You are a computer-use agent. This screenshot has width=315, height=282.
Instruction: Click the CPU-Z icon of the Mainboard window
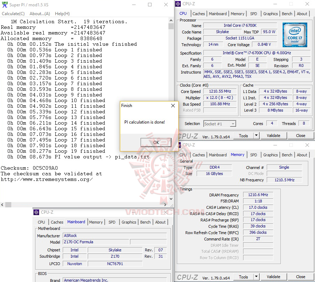(36, 212)
